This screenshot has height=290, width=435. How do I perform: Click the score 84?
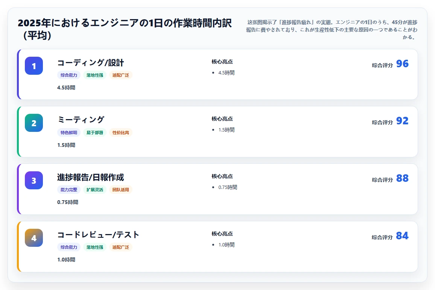pyautogui.click(x=402, y=236)
